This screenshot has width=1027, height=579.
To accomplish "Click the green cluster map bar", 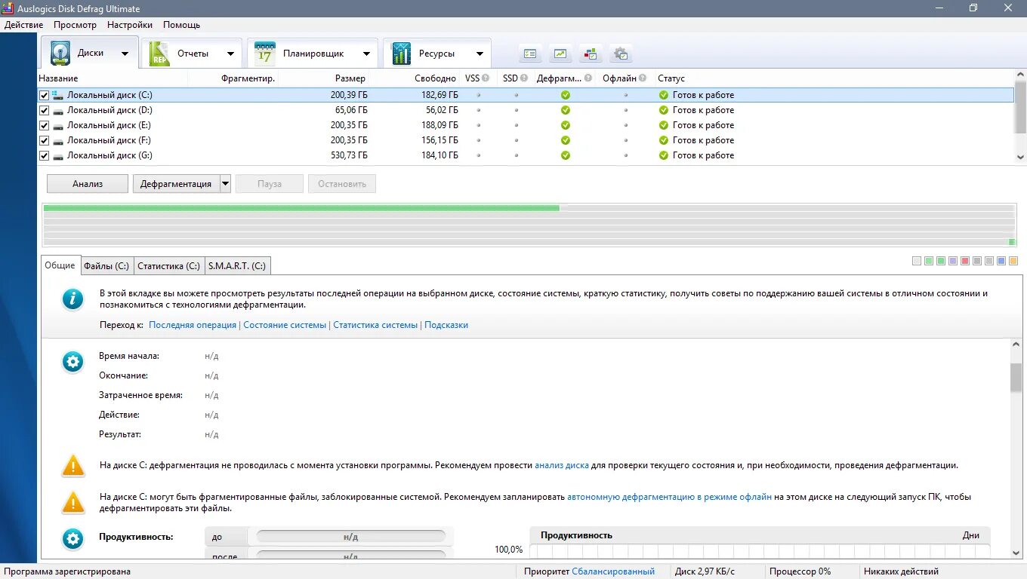I will (x=301, y=208).
